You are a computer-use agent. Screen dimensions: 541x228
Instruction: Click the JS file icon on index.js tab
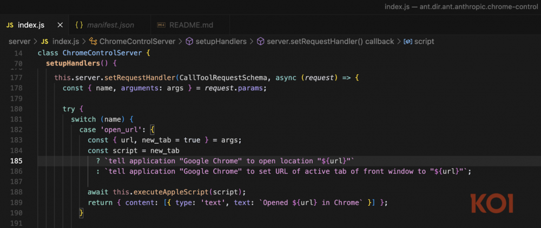pyautogui.click(x=10, y=25)
